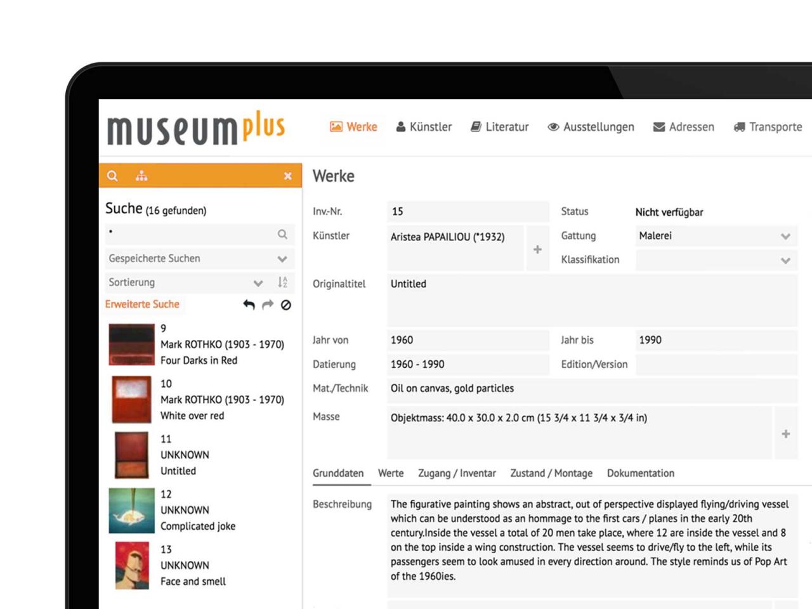Toggle the A-Z sort order icon

pos(282,282)
